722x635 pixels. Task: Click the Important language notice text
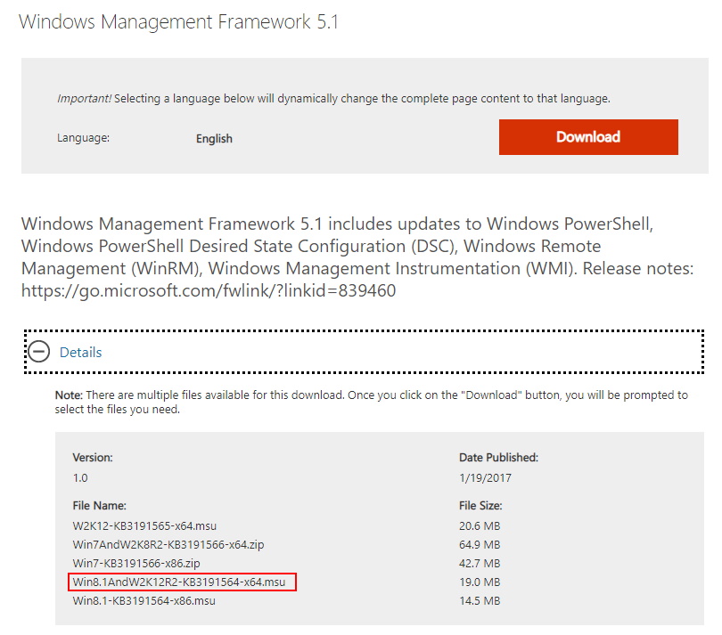(333, 99)
